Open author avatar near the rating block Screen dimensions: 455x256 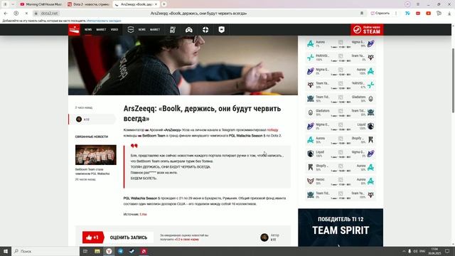[264, 238]
